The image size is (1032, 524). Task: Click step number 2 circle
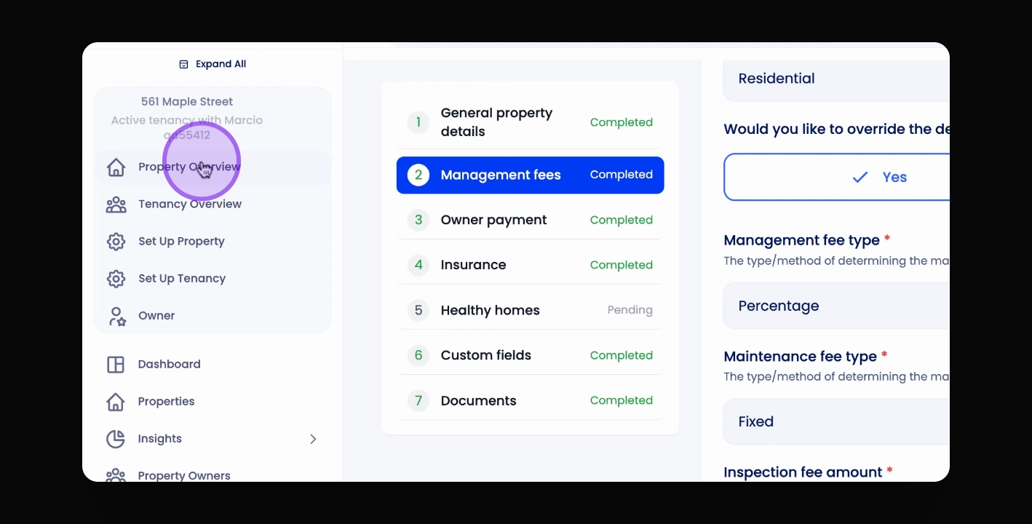(418, 175)
